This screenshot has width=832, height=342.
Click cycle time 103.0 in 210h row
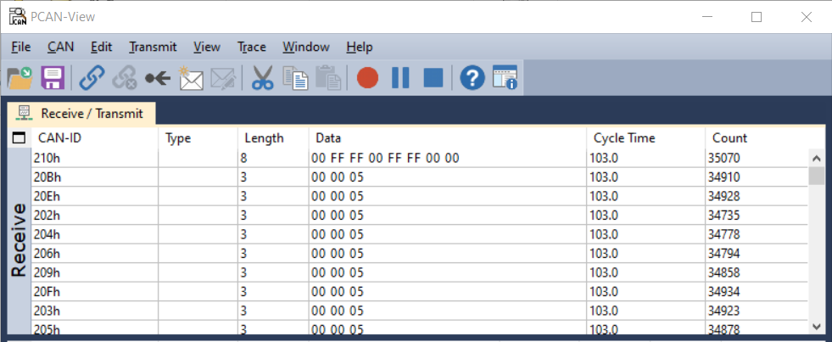point(603,158)
